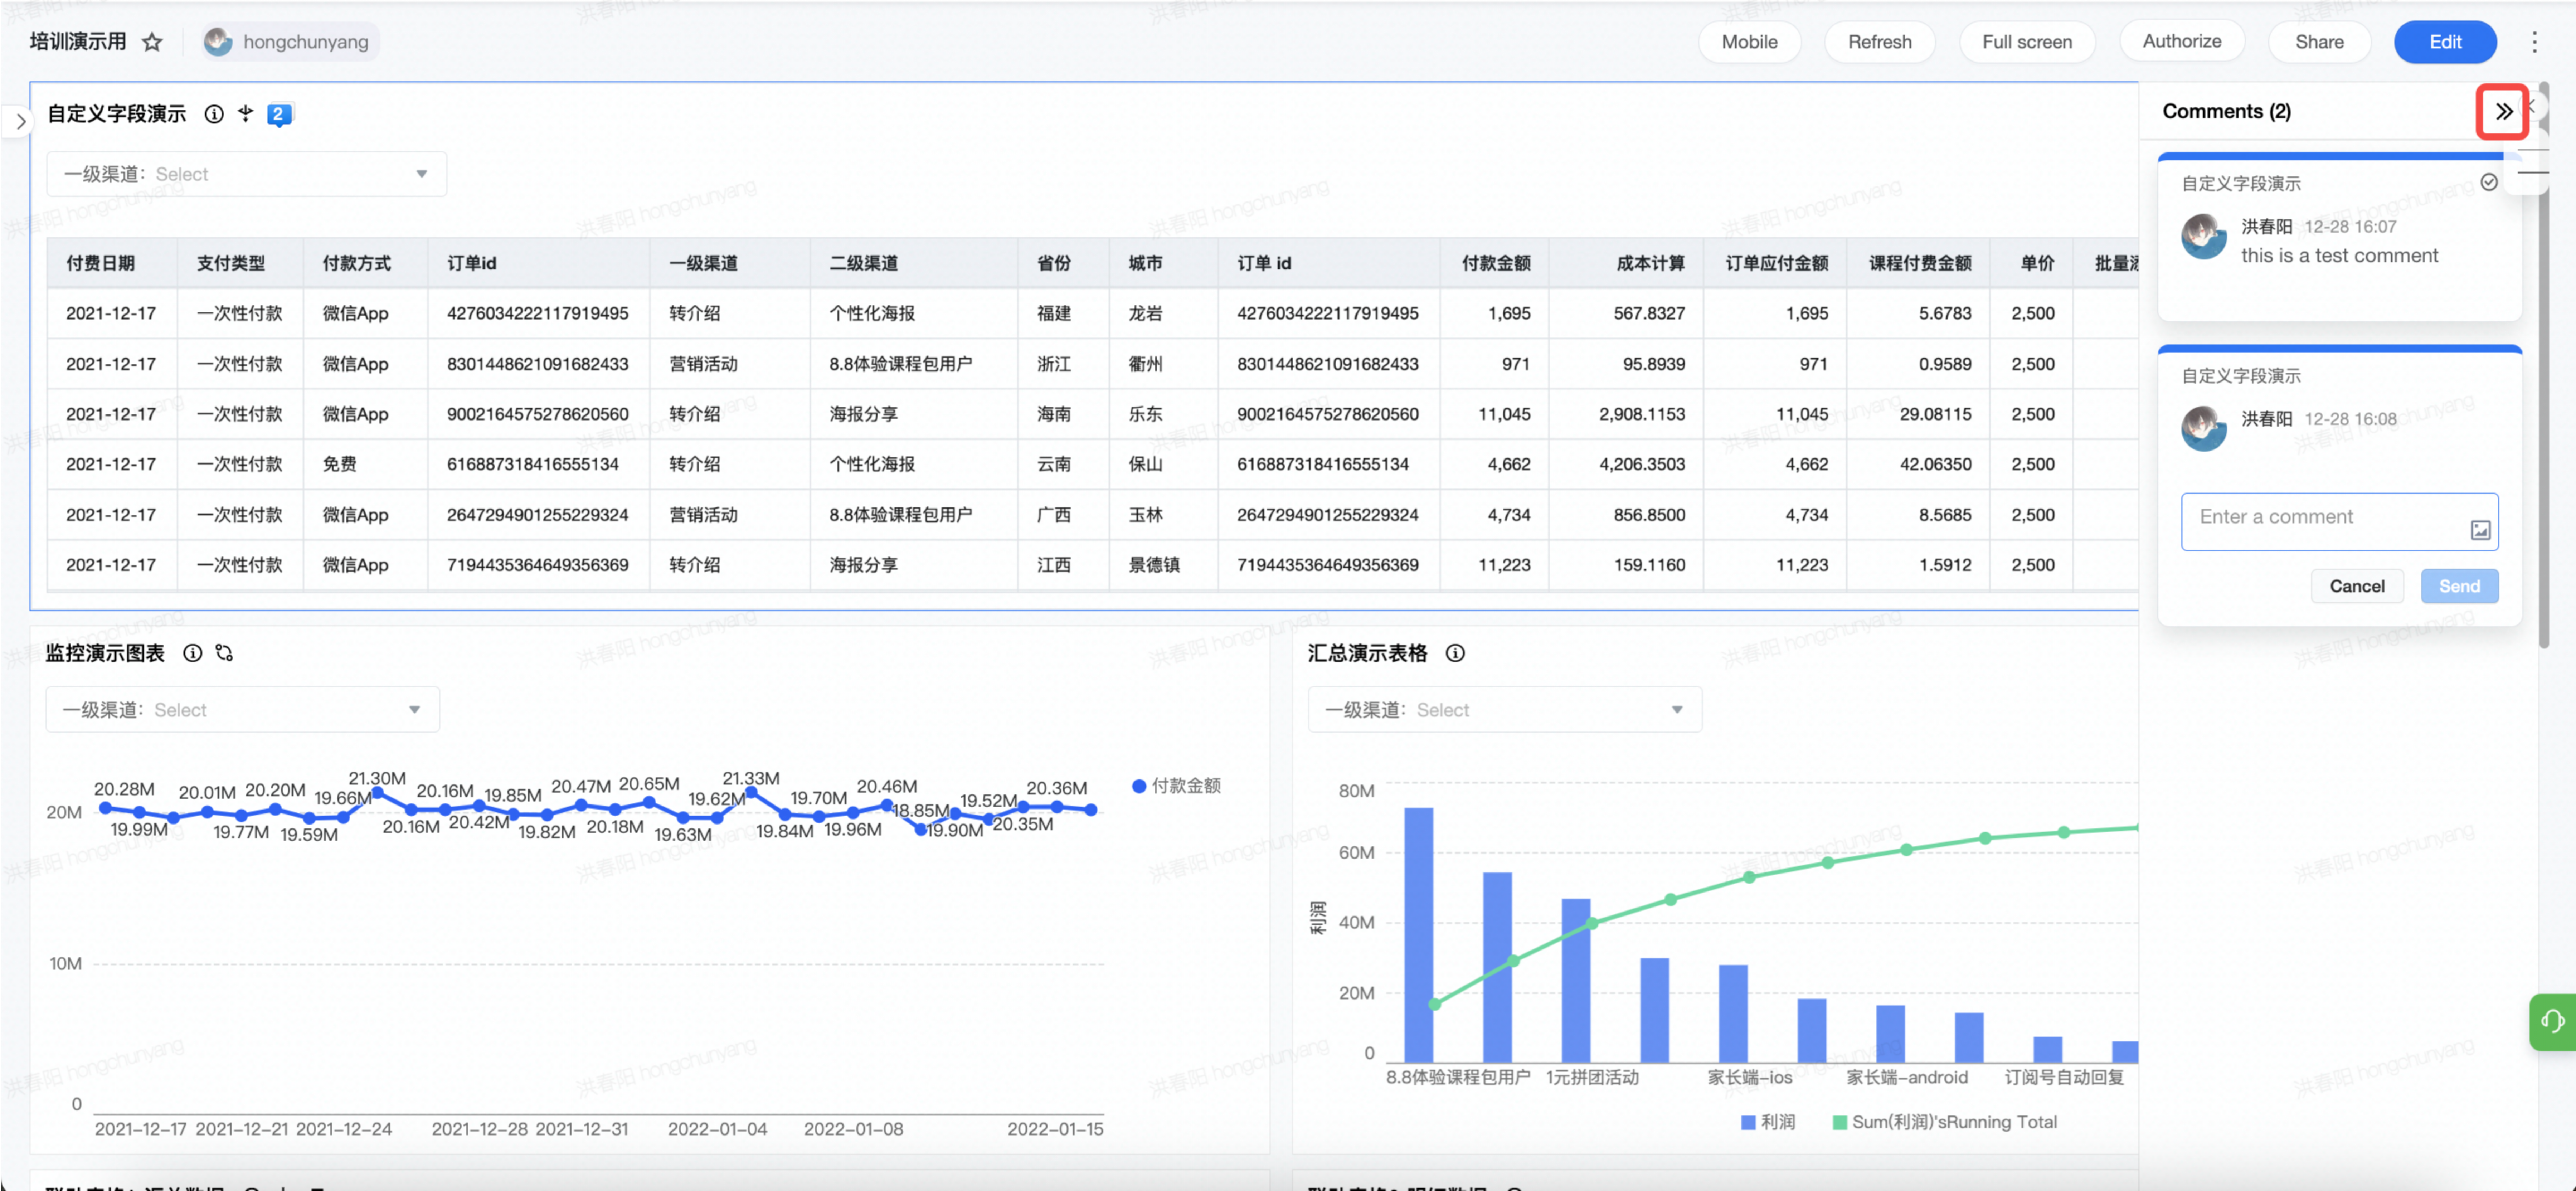This screenshot has height=1191, width=2576.
Task: Click the blue Edit button
Action: click(x=2445, y=42)
